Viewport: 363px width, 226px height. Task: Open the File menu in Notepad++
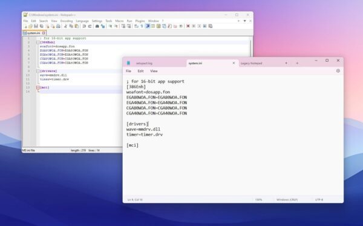click(25, 21)
